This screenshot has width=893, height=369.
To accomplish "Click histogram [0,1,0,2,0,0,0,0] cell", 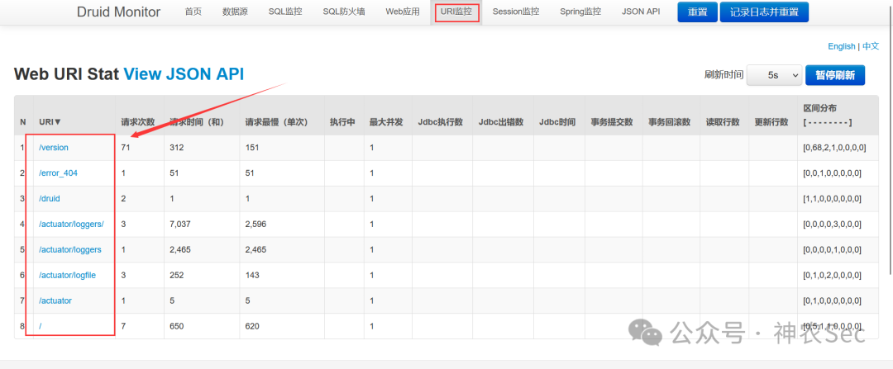I will coord(832,275).
